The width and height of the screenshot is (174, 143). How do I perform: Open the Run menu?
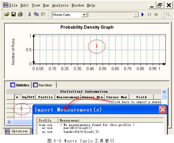click(46, 5)
